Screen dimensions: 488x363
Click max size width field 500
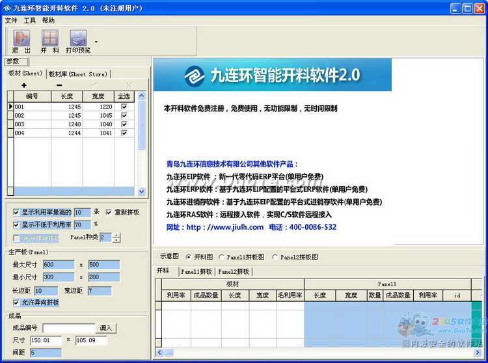pyautogui.click(x=104, y=265)
